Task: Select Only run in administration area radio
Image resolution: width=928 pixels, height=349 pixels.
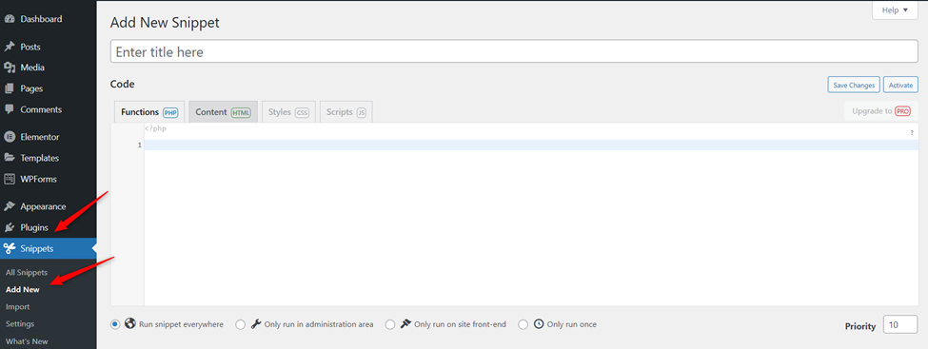Action: (240, 324)
